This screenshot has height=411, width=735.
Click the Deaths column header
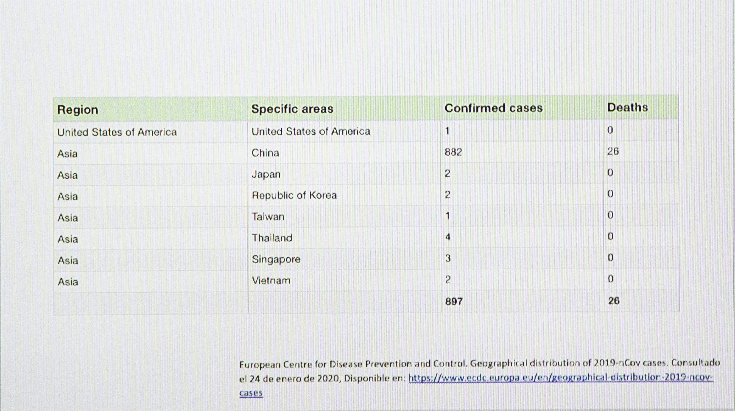[627, 107]
